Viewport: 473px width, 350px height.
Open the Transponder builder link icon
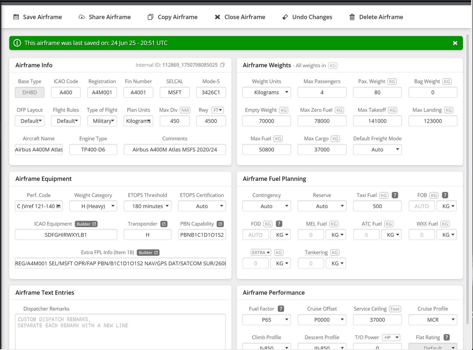click(164, 224)
